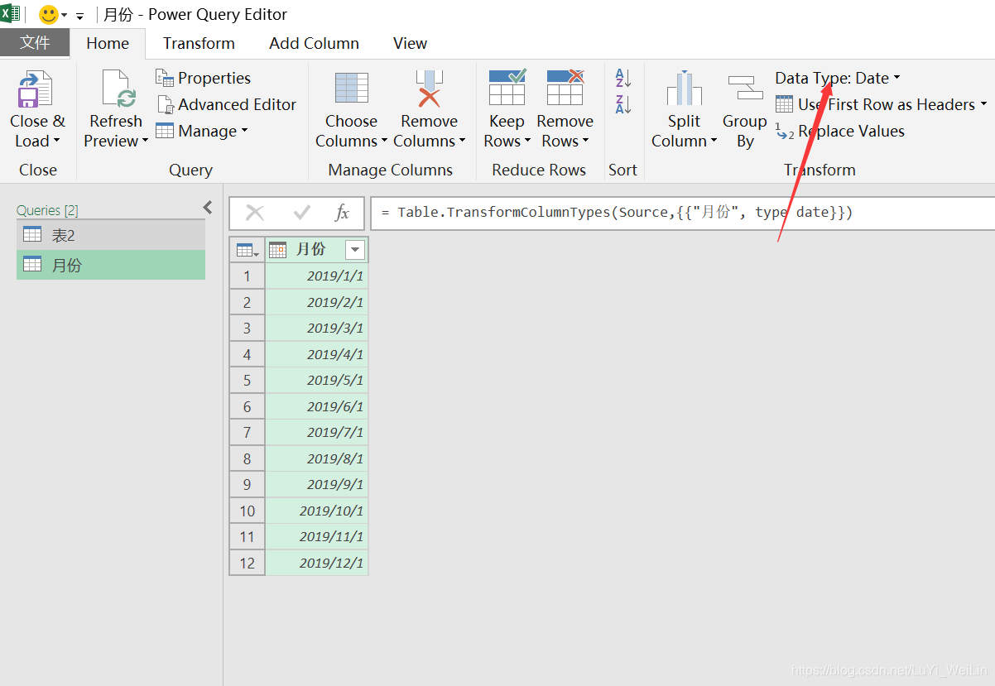Image resolution: width=995 pixels, height=686 pixels.
Task: Click the Manage query icon
Action: tap(165, 131)
